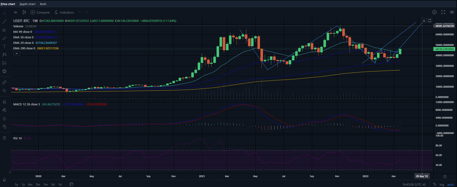Screen dimensions: 457x187
Task: Click the current price 46136.23810004 label
Action: [444, 49]
